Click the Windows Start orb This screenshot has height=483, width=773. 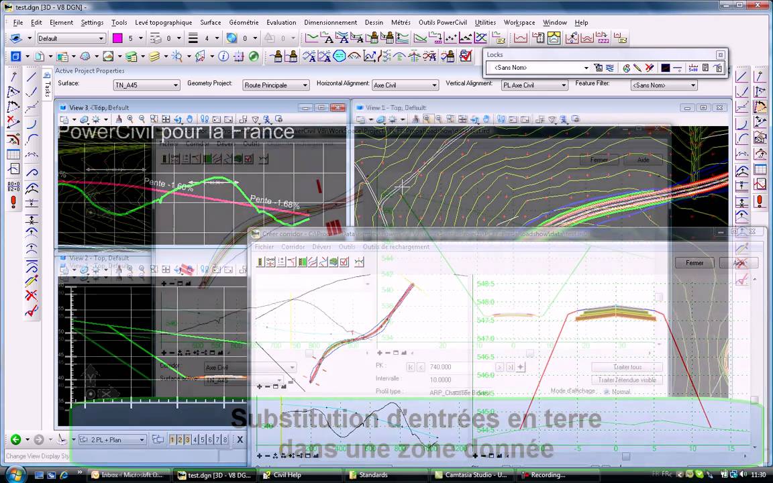click(16, 474)
